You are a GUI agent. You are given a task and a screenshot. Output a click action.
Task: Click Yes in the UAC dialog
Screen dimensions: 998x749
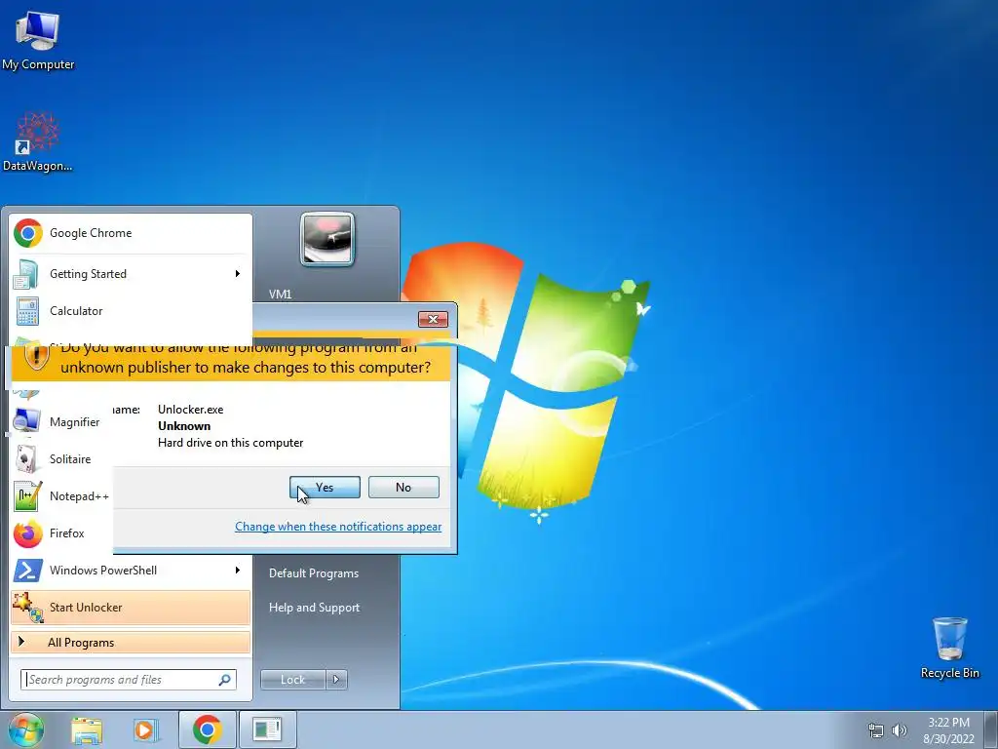tap(325, 488)
